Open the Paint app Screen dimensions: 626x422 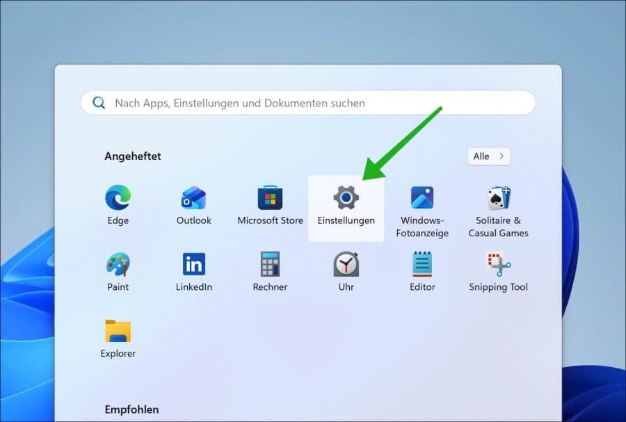[118, 273]
